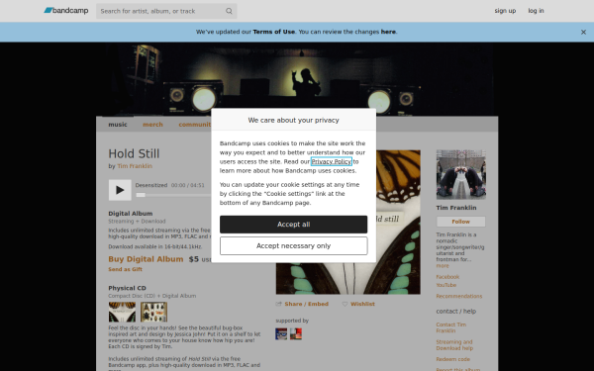Play the track Desensitized
The width and height of the screenshot is (594, 371).
pos(120,190)
